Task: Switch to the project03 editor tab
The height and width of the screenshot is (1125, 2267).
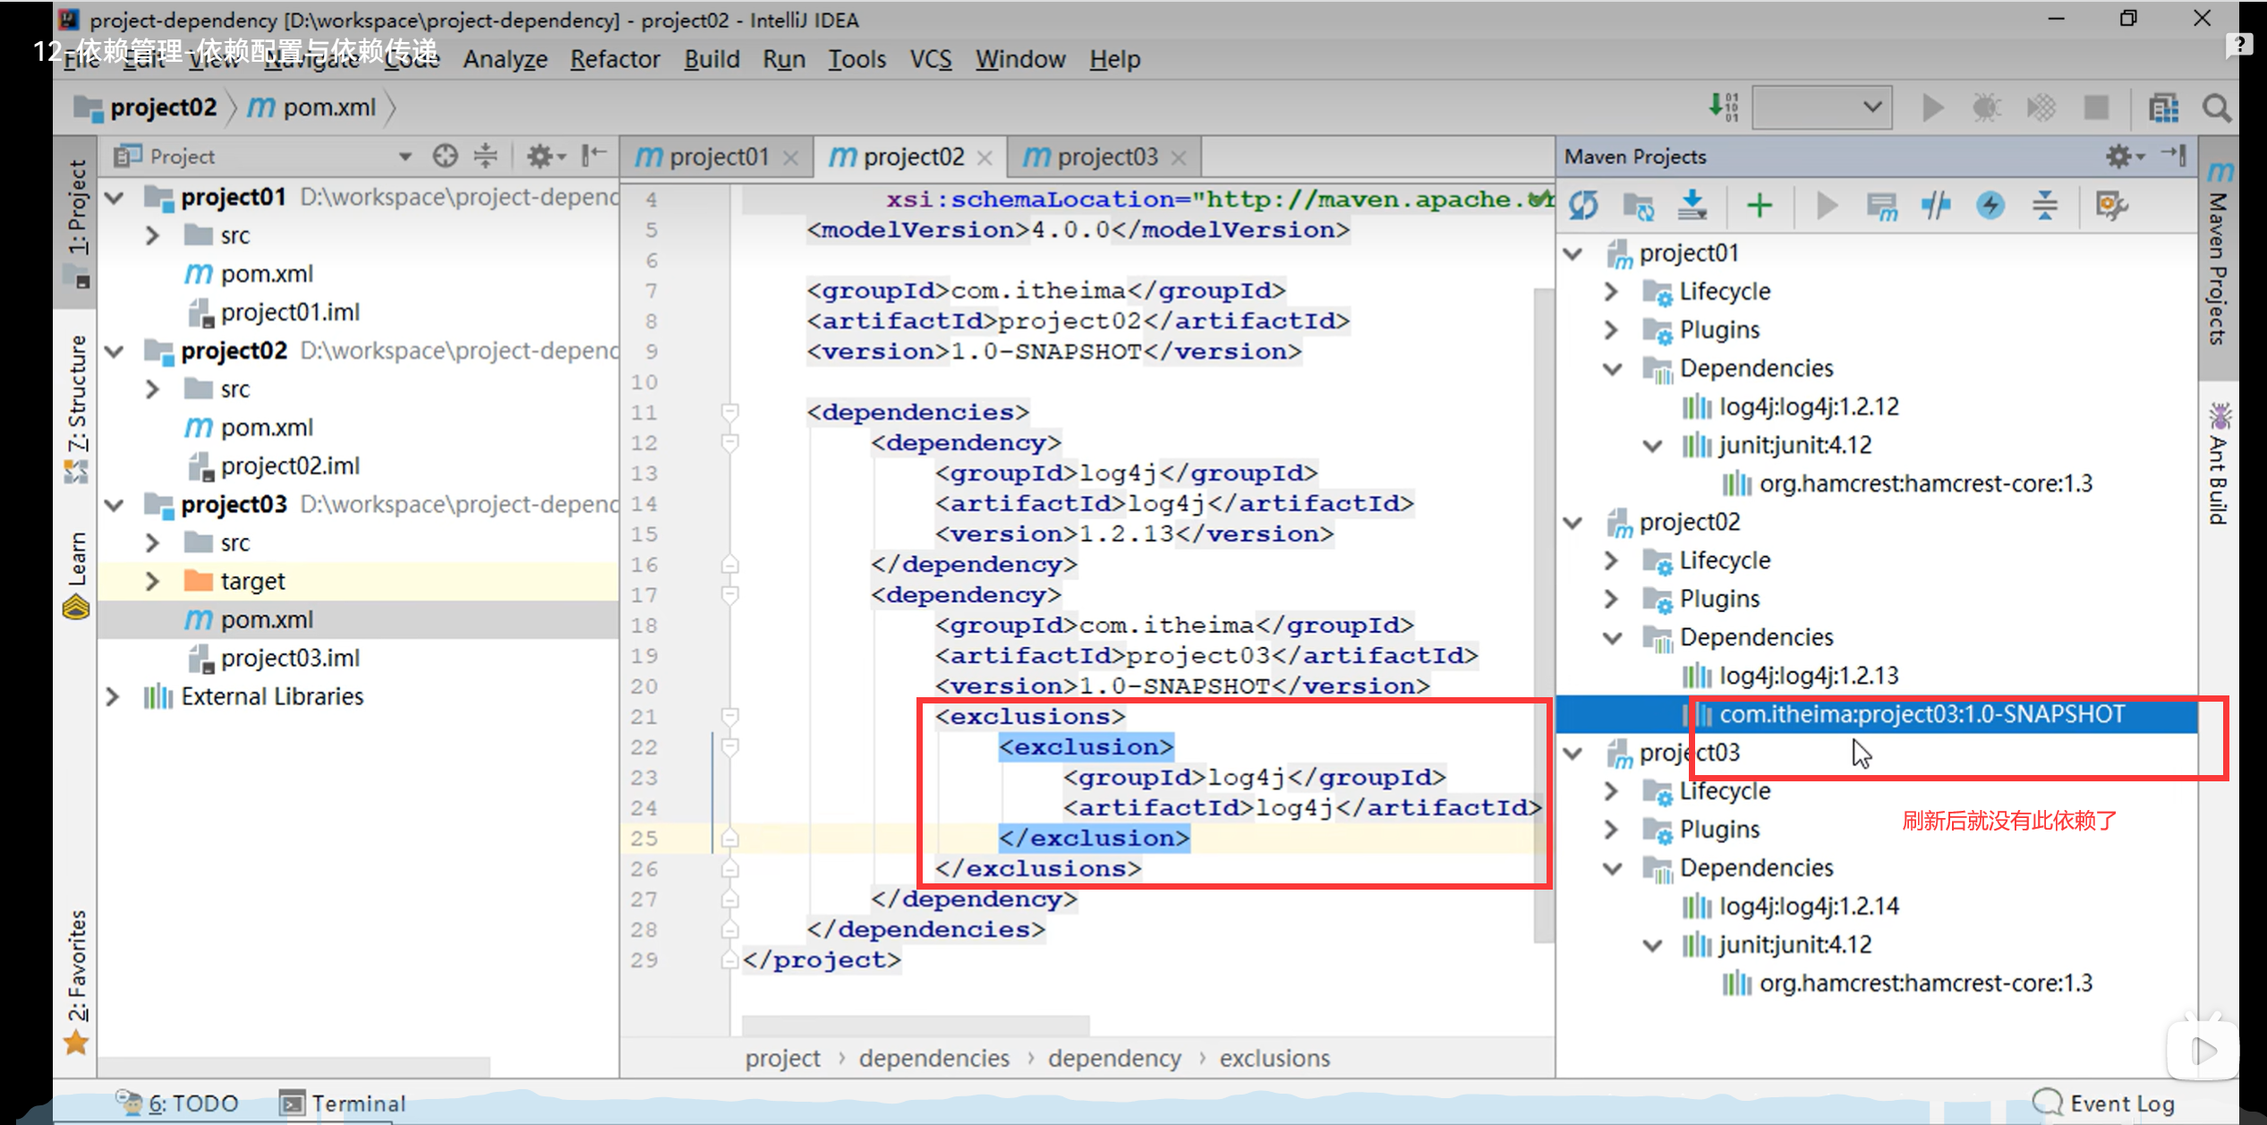Action: click(x=1106, y=157)
